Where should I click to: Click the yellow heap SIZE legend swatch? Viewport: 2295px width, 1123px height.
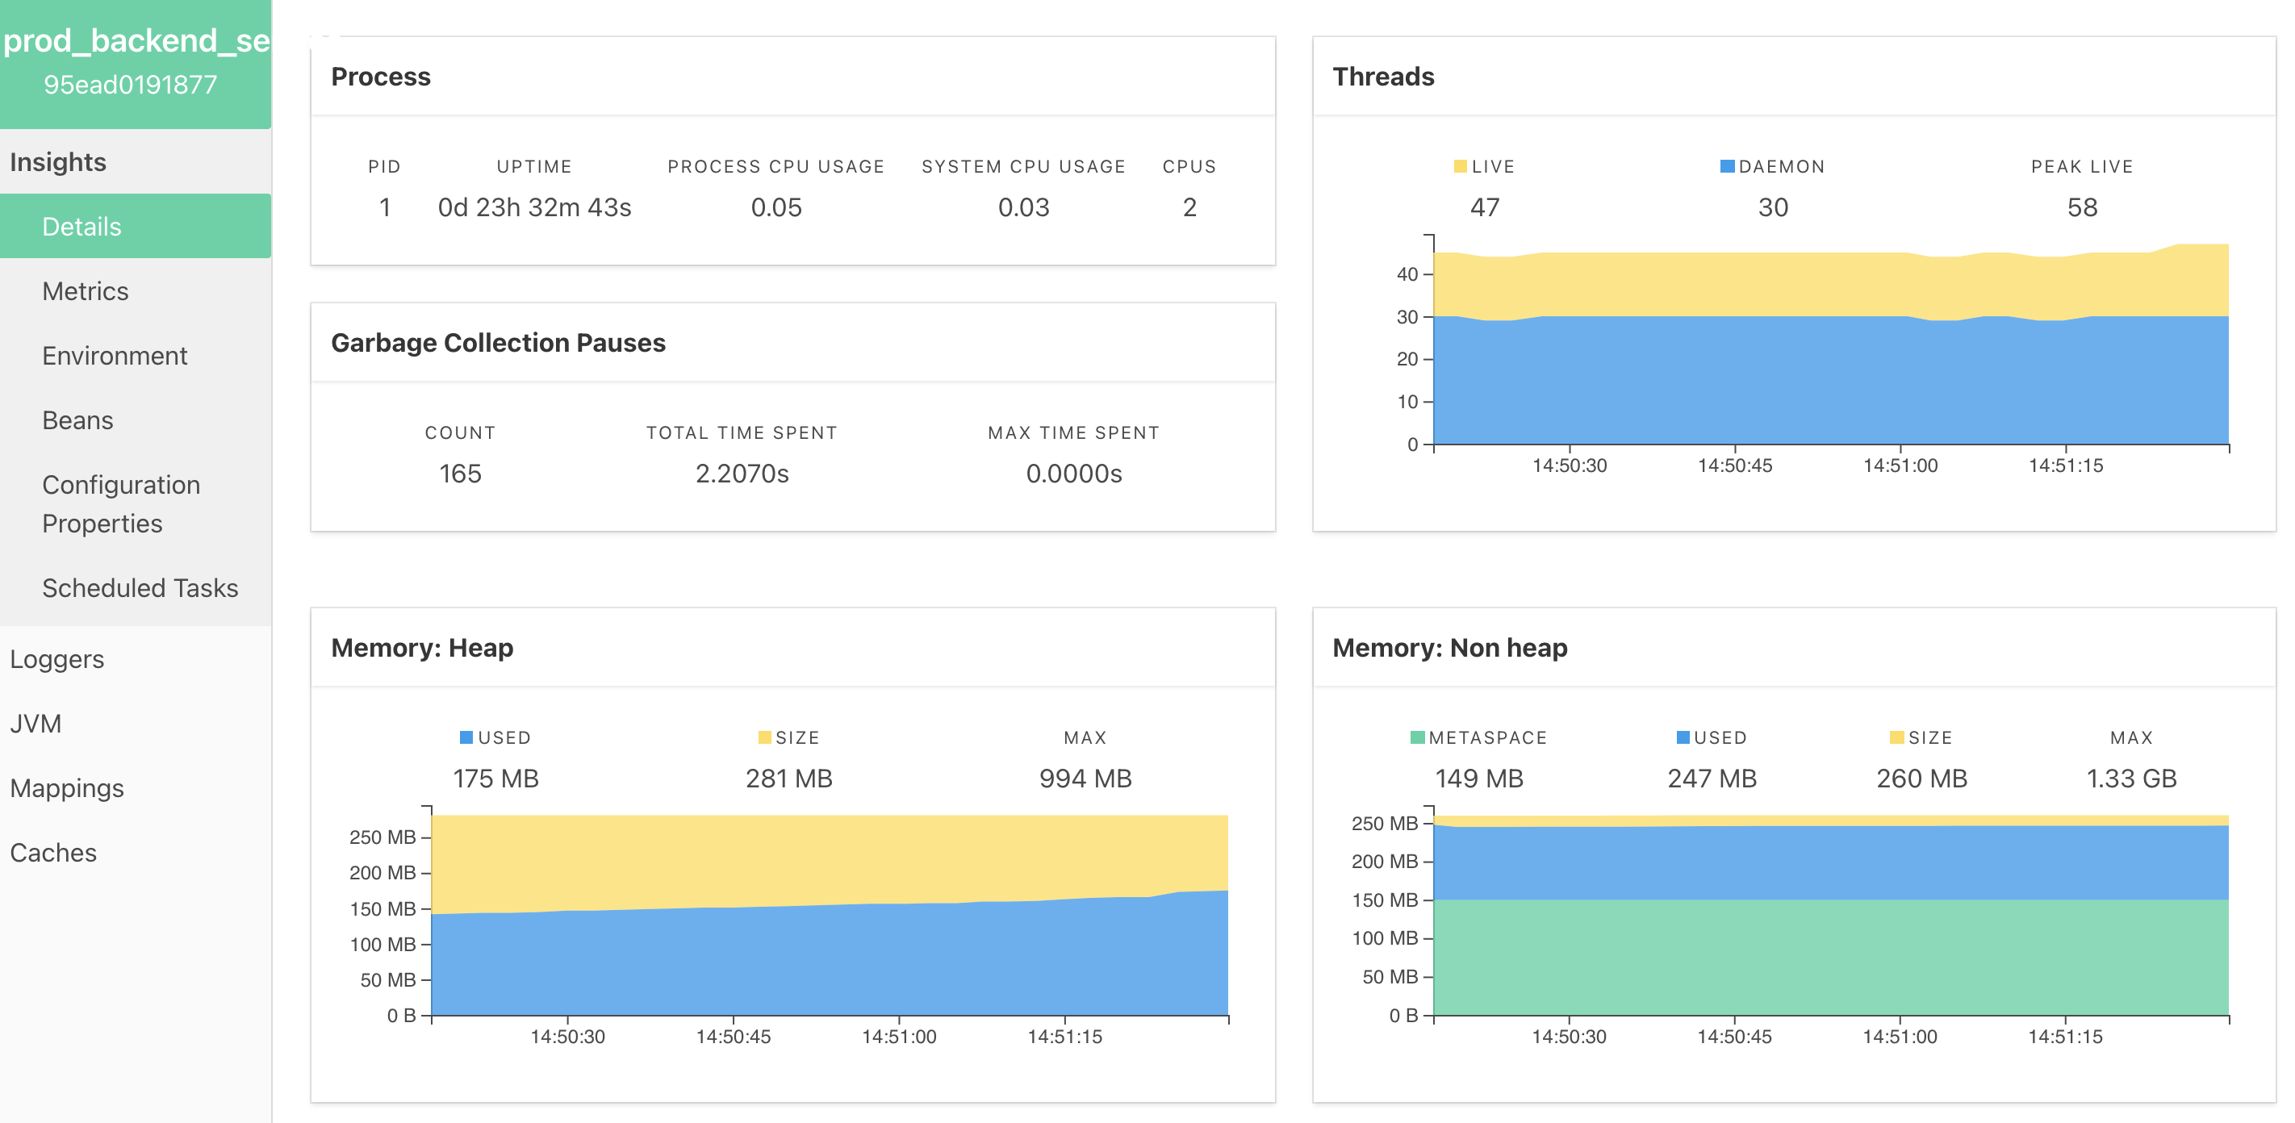click(x=763, y=737)
